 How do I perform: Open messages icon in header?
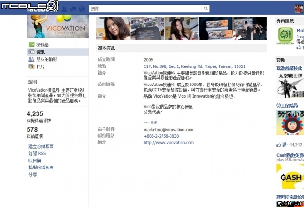coord(73,9)
